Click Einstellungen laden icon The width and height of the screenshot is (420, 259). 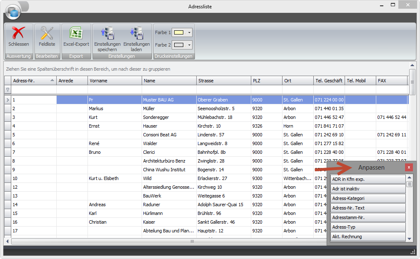click(136, 33)
